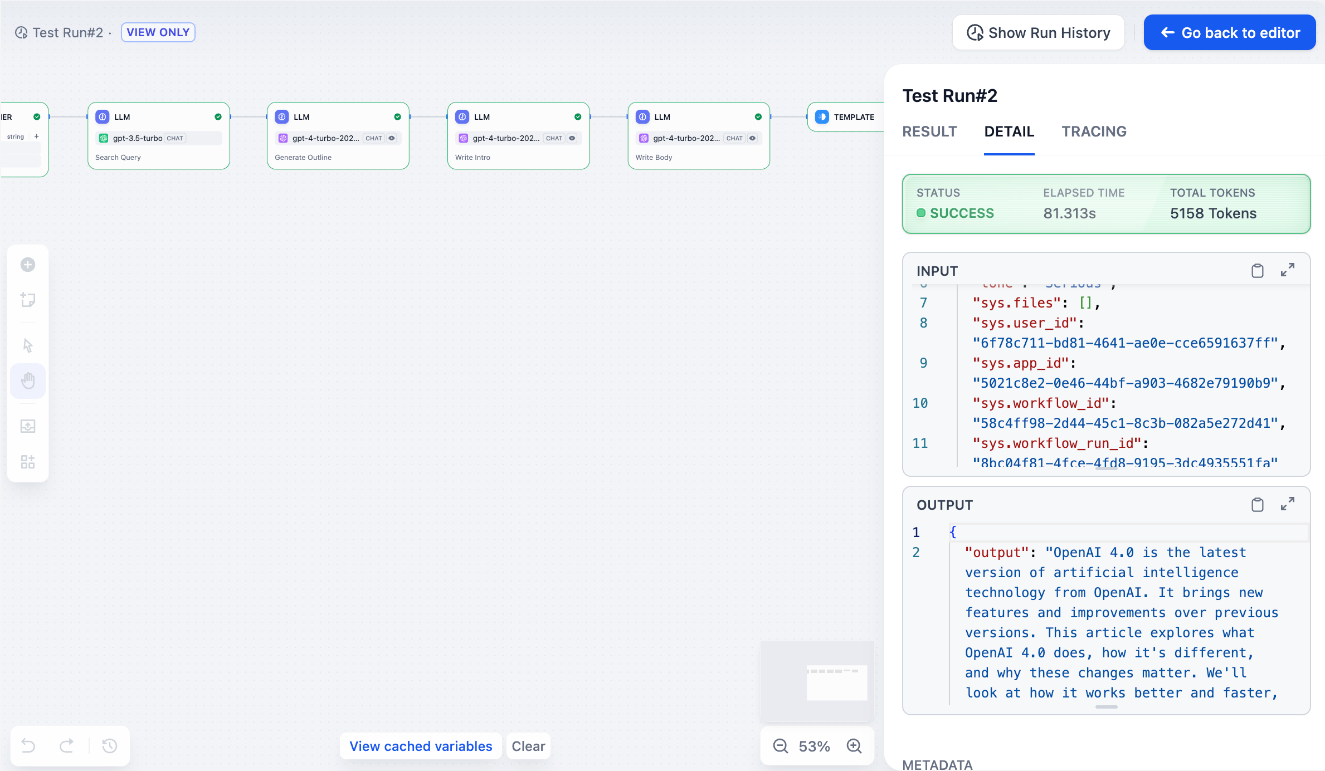This screenshot has height=771, width=1325.
Task: Switch to the TRACING tab
Action: pyautogui.click(x=1094, y=131)
